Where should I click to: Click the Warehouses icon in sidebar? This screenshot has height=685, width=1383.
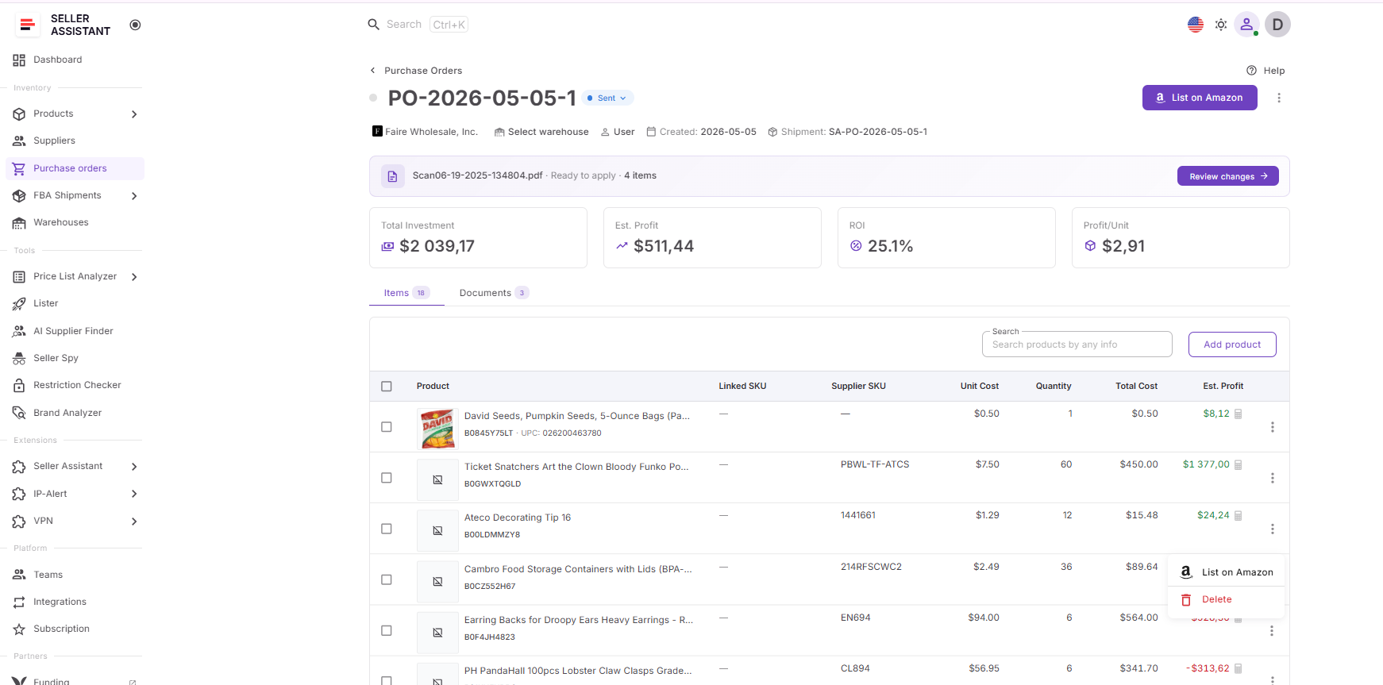coord(19,223)
